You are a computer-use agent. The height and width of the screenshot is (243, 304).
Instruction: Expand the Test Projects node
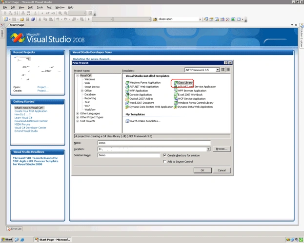(x=78, y=121)
